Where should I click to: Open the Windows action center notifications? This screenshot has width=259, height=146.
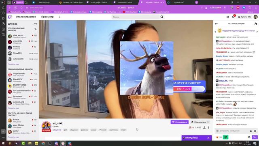(x=255, y=143)
